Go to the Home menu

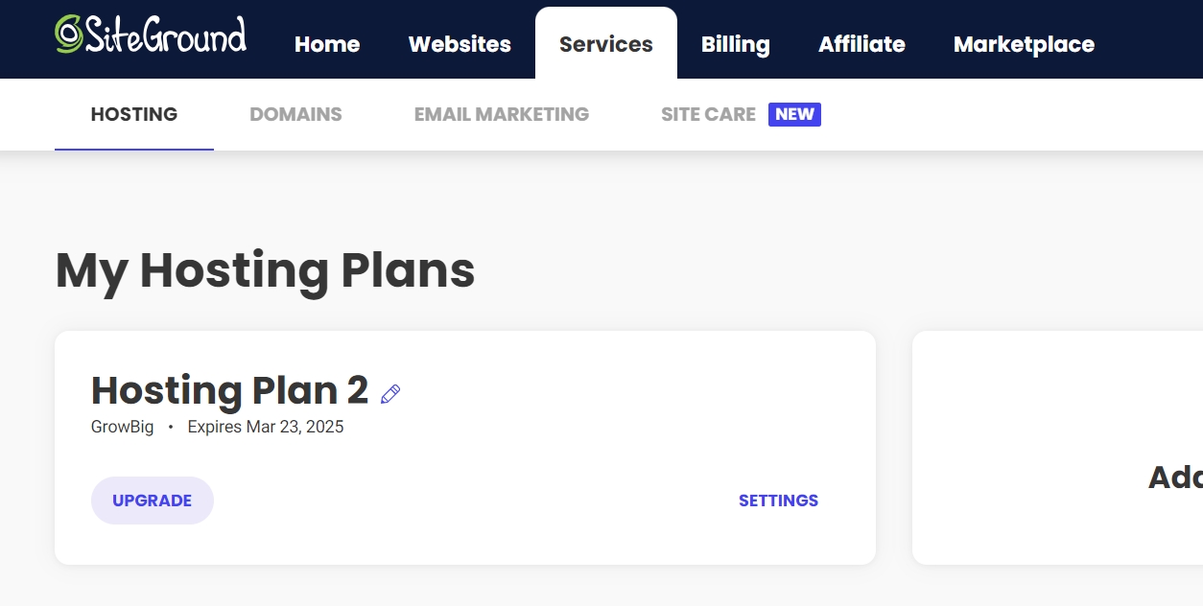[327, 44]
